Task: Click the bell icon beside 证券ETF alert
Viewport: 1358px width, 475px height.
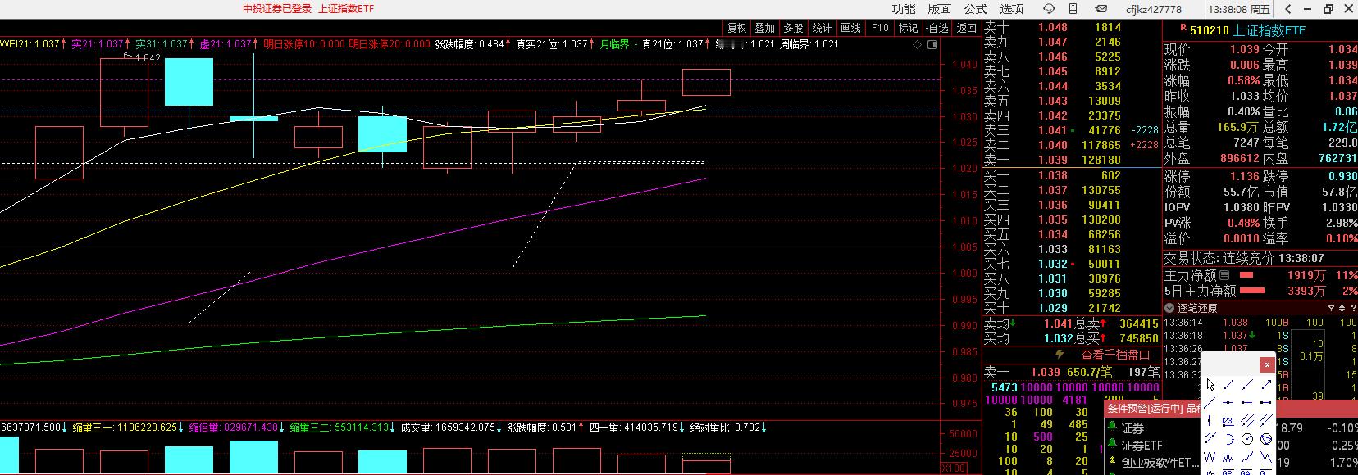Action: click(x=1112, y=442)
